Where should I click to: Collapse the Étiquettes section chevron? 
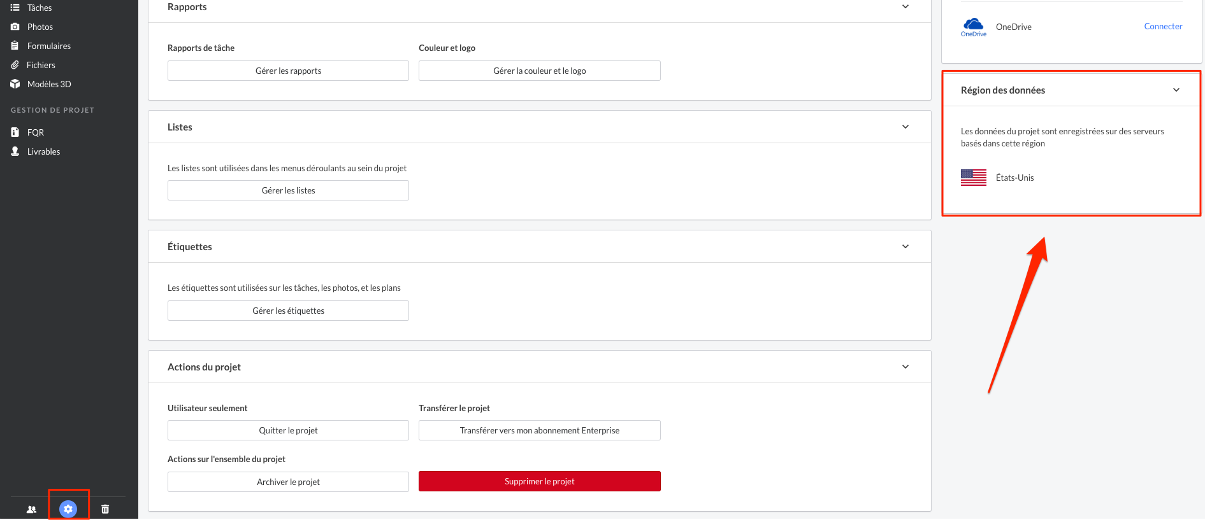(906, 246)
